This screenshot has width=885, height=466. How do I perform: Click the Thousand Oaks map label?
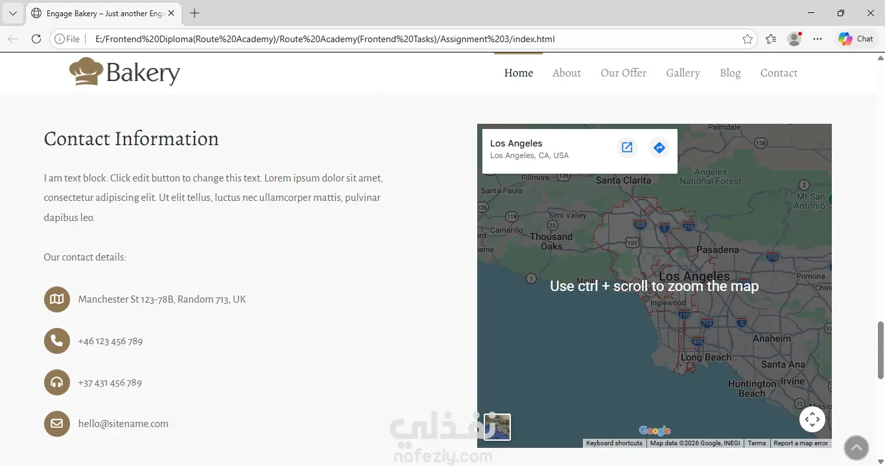pos(551,241)
